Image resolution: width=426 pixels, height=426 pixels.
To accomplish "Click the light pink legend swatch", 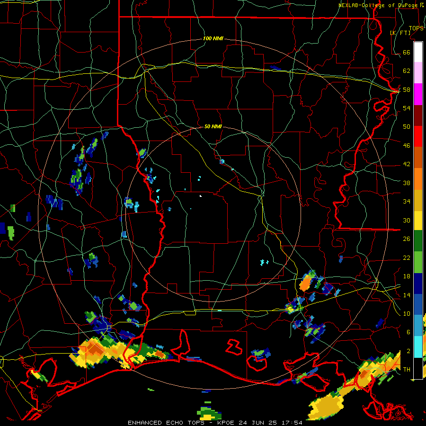I will (418, 72).
